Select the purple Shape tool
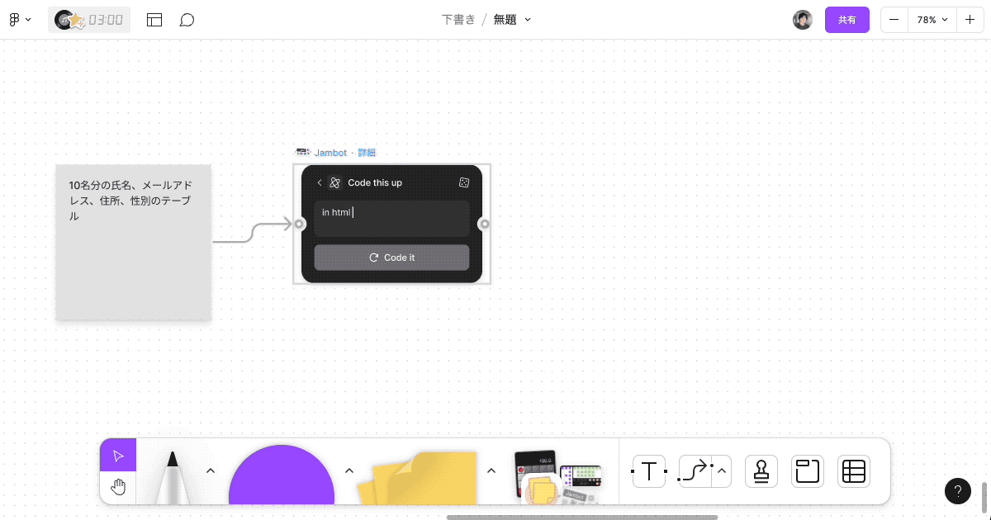Viewport: 991px width, 520px height. (x=281, y=479)
